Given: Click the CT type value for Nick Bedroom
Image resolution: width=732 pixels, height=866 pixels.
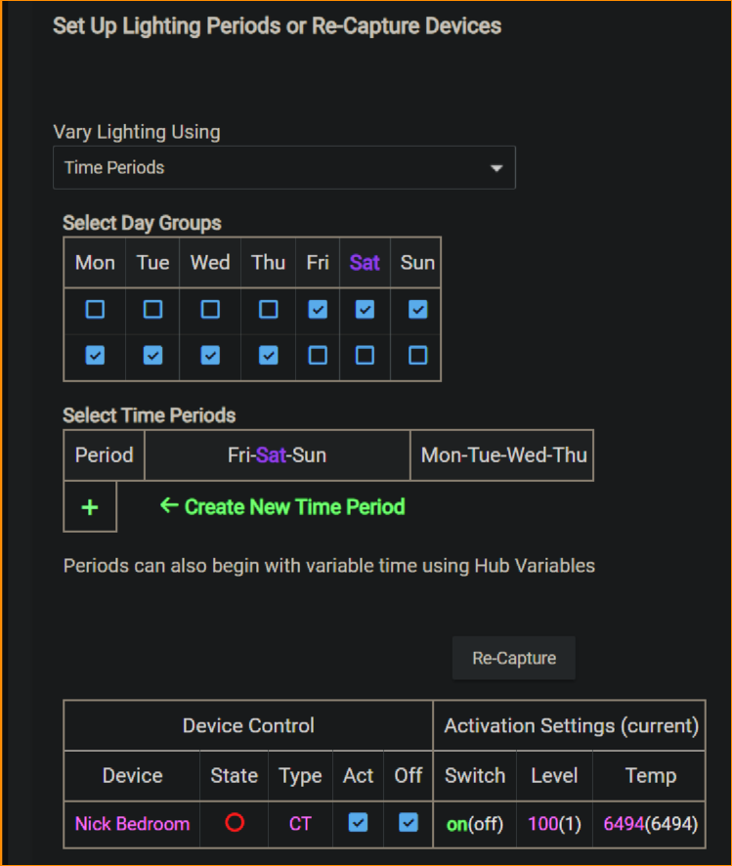Looking at the screenshot, I should (300, 824).
